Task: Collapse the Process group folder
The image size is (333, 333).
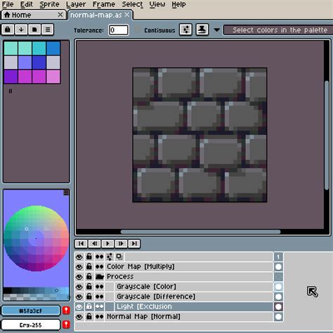Action: (100, 277)
